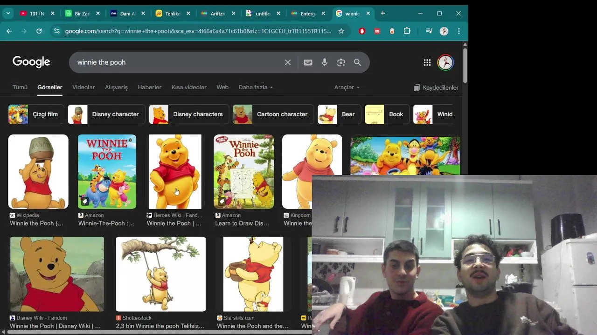Open Google account avatar on page

[445, 62]
